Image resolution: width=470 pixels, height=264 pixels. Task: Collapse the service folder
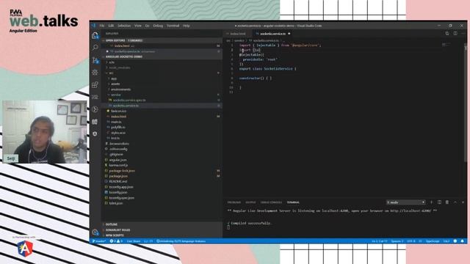(162, 95)
